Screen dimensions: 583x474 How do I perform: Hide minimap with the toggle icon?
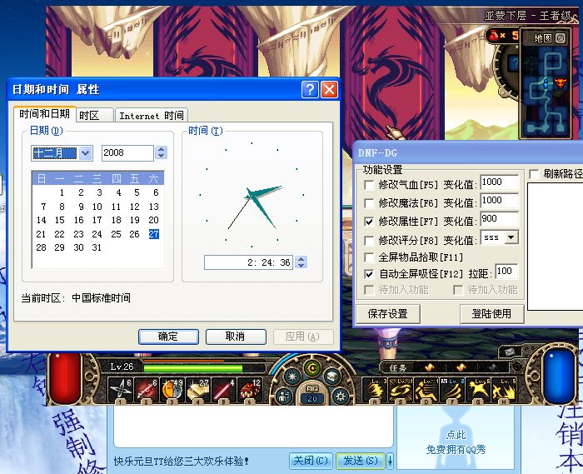click(561, 38)
